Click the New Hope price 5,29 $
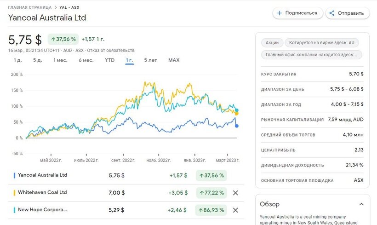 pyautogui.click(x=116, y=210)
